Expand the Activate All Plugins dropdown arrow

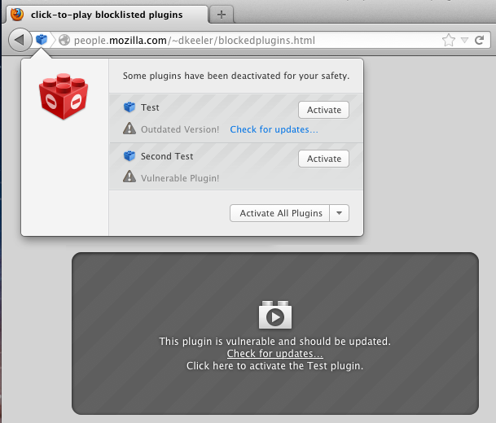[340, 213]
